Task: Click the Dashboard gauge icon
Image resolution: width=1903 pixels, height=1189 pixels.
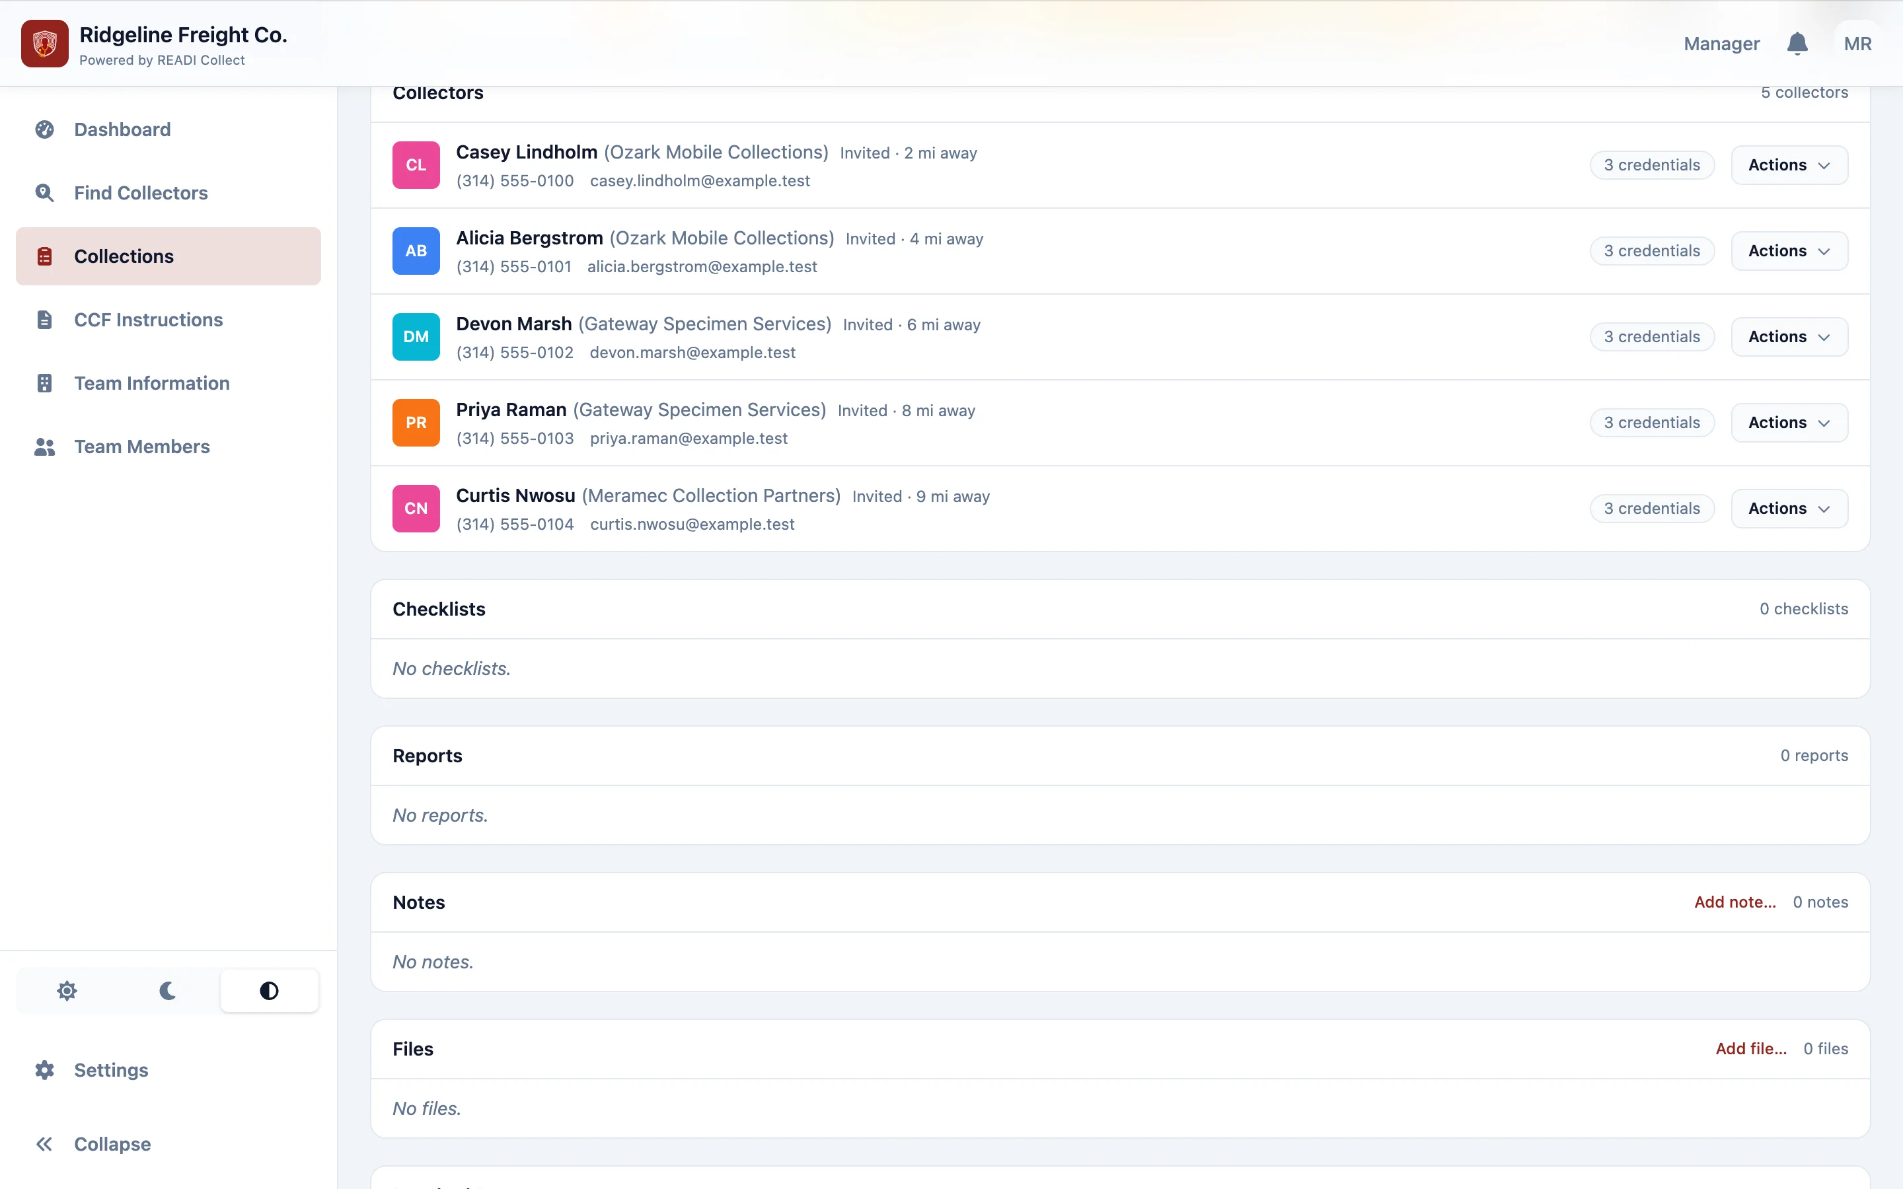Action: (45, 129)
